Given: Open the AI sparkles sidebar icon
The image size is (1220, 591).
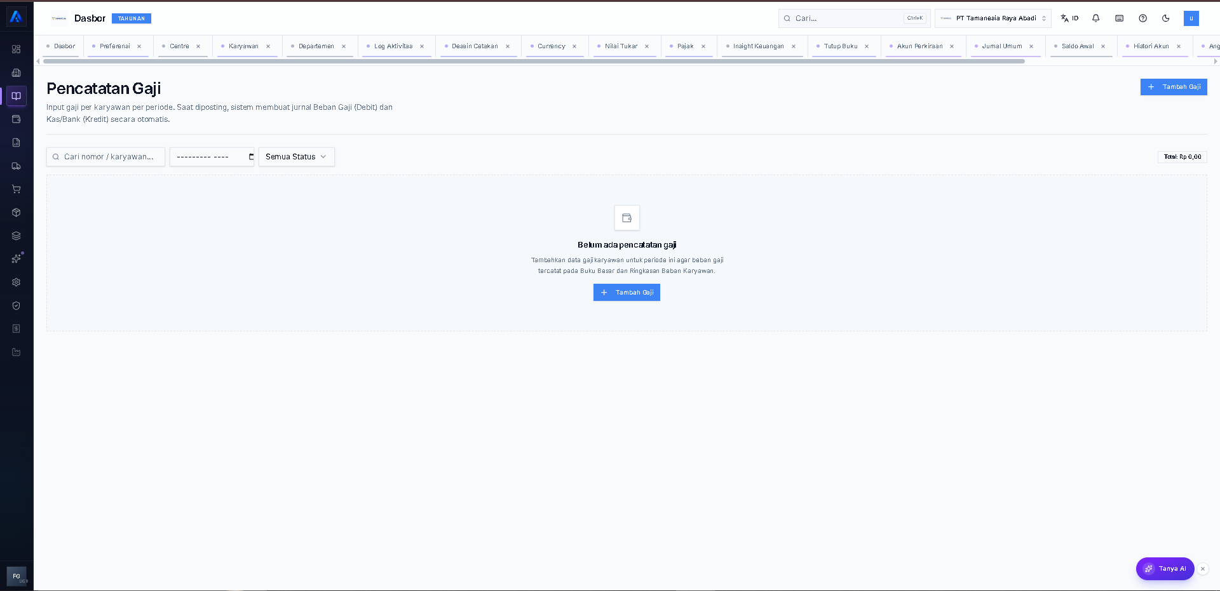Looking at the screenshot, I should (x=17, y=259).
